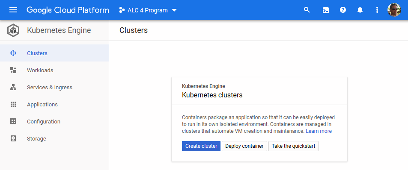Click the Services & Ingress icon

(13, 87)
